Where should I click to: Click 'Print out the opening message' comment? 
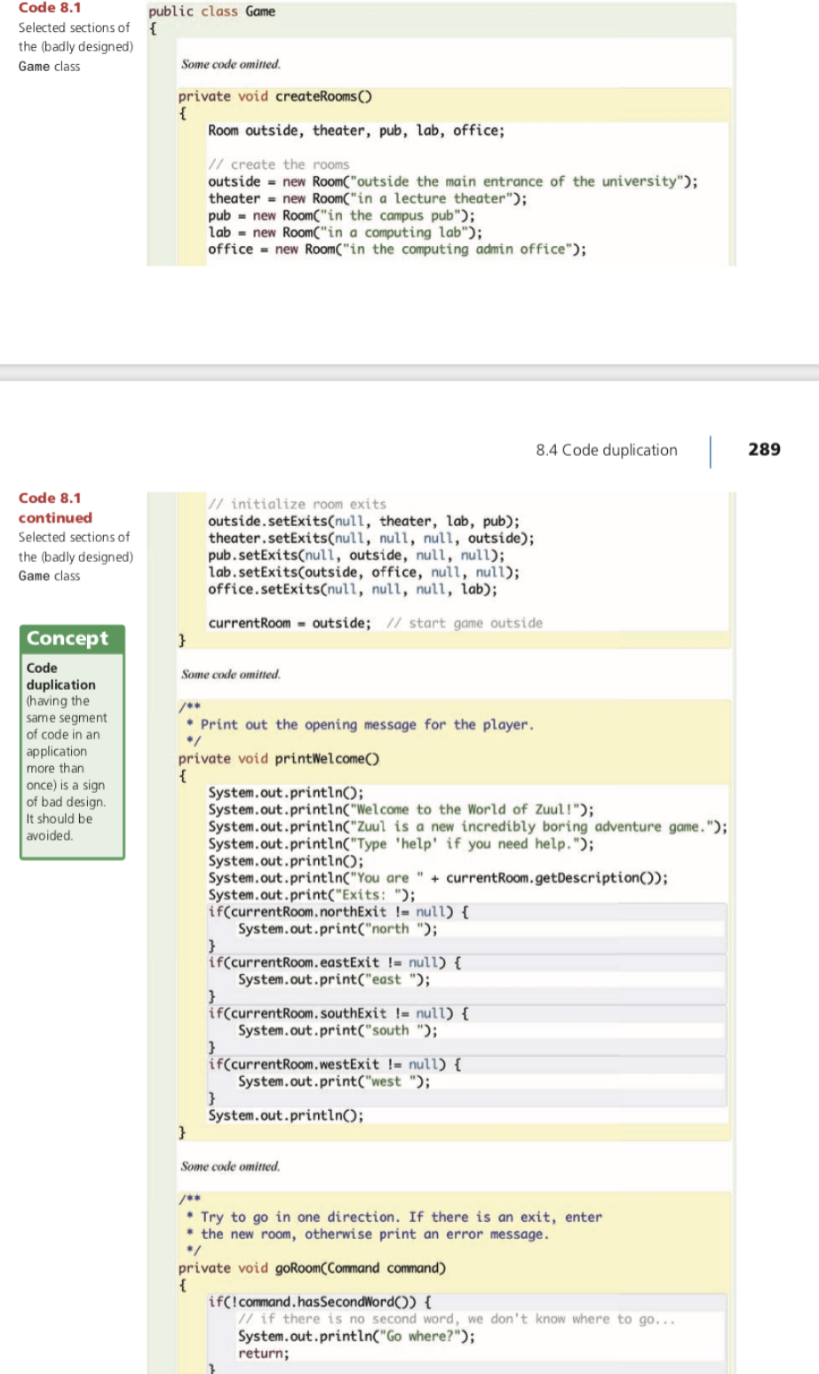pyautogui.click(x=361, y=724)
